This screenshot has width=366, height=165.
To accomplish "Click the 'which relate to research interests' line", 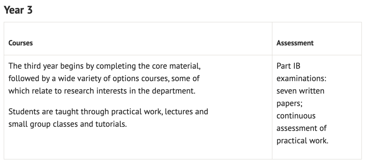I will [x=102, y=91].
